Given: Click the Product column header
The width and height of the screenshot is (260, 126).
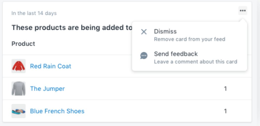Looking at the screenshot, I should click(x=23, y=44).
